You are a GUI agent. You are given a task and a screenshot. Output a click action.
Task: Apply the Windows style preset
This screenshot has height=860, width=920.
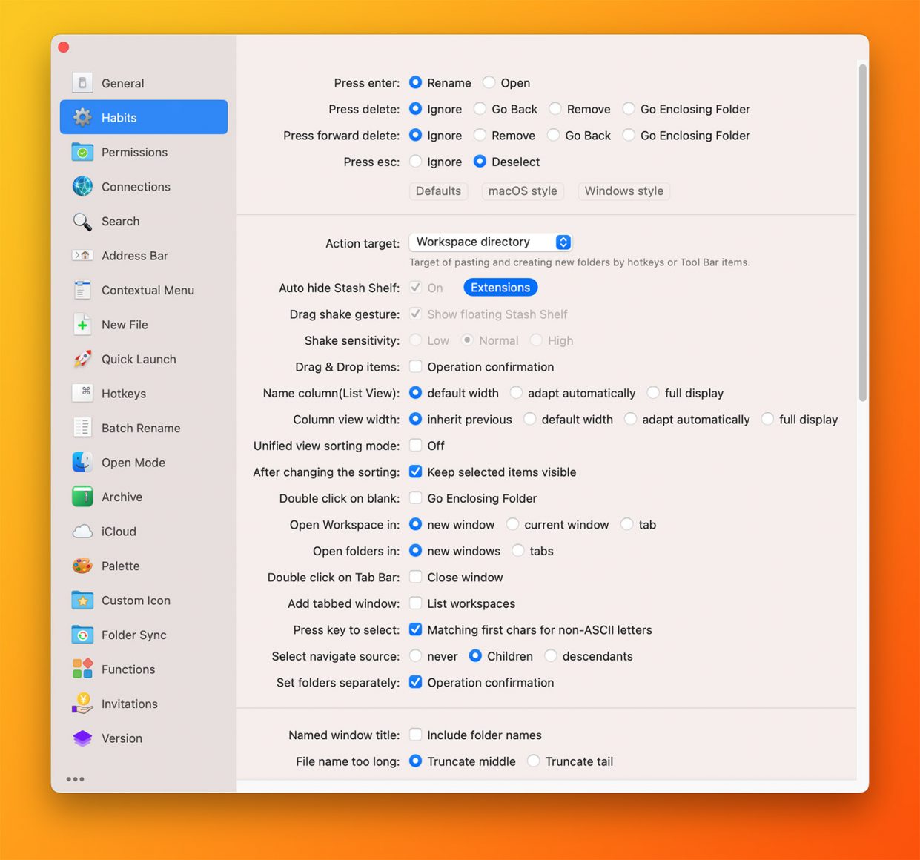click(623, 191)
